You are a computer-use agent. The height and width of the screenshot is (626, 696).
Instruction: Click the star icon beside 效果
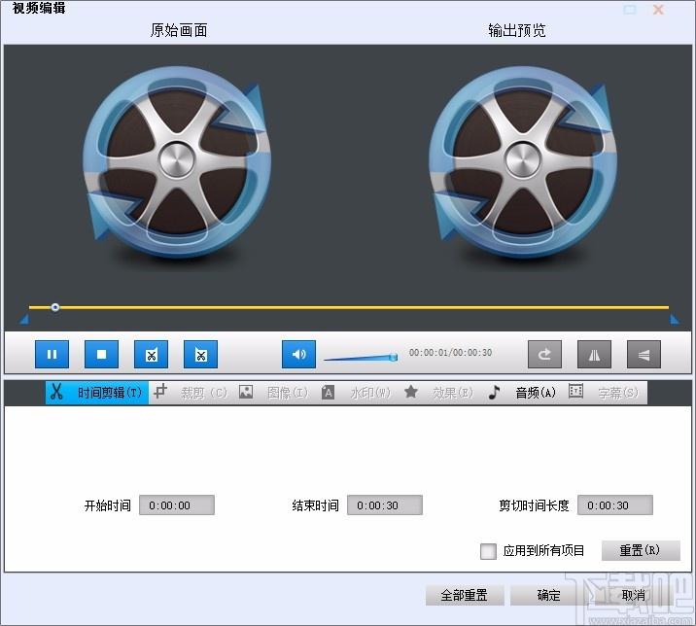pyautogui.click(x=411, y=392)
